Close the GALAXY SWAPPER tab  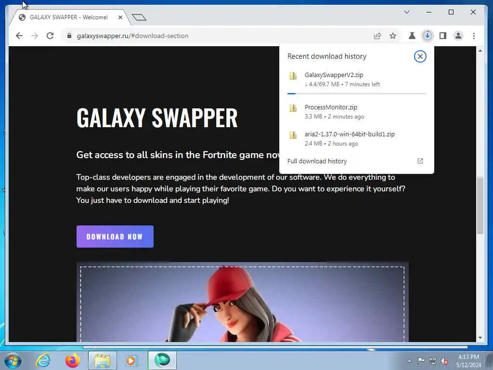click(120, 17)
